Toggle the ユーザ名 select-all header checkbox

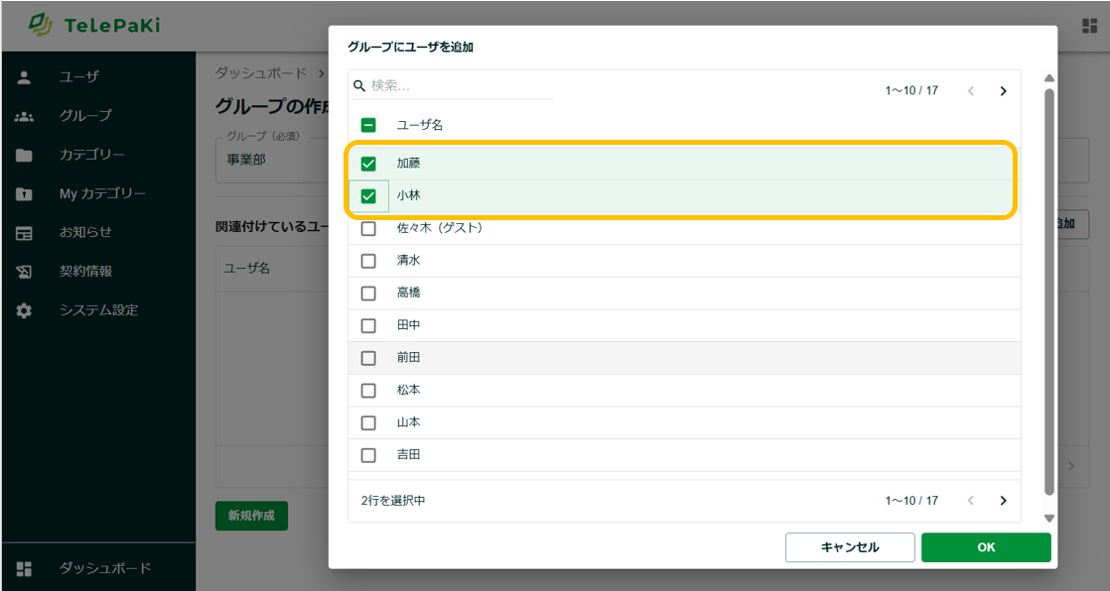[368, 126]
